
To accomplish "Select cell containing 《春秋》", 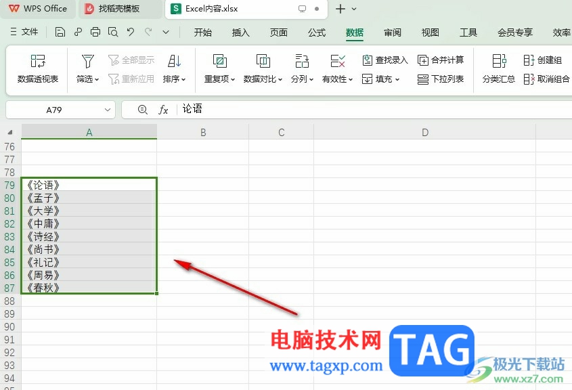I will point(89,288).
